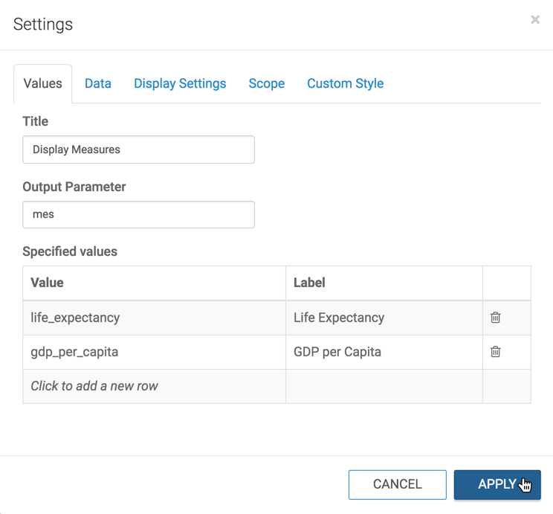
Task: Click the Value column header
Action: point(154,283)
